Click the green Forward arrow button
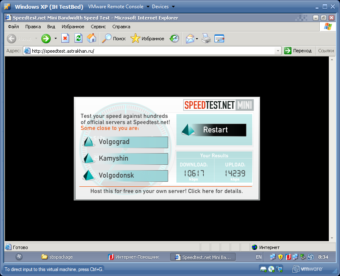Viewport: 340px width, 276px height. tap(46, 39)
